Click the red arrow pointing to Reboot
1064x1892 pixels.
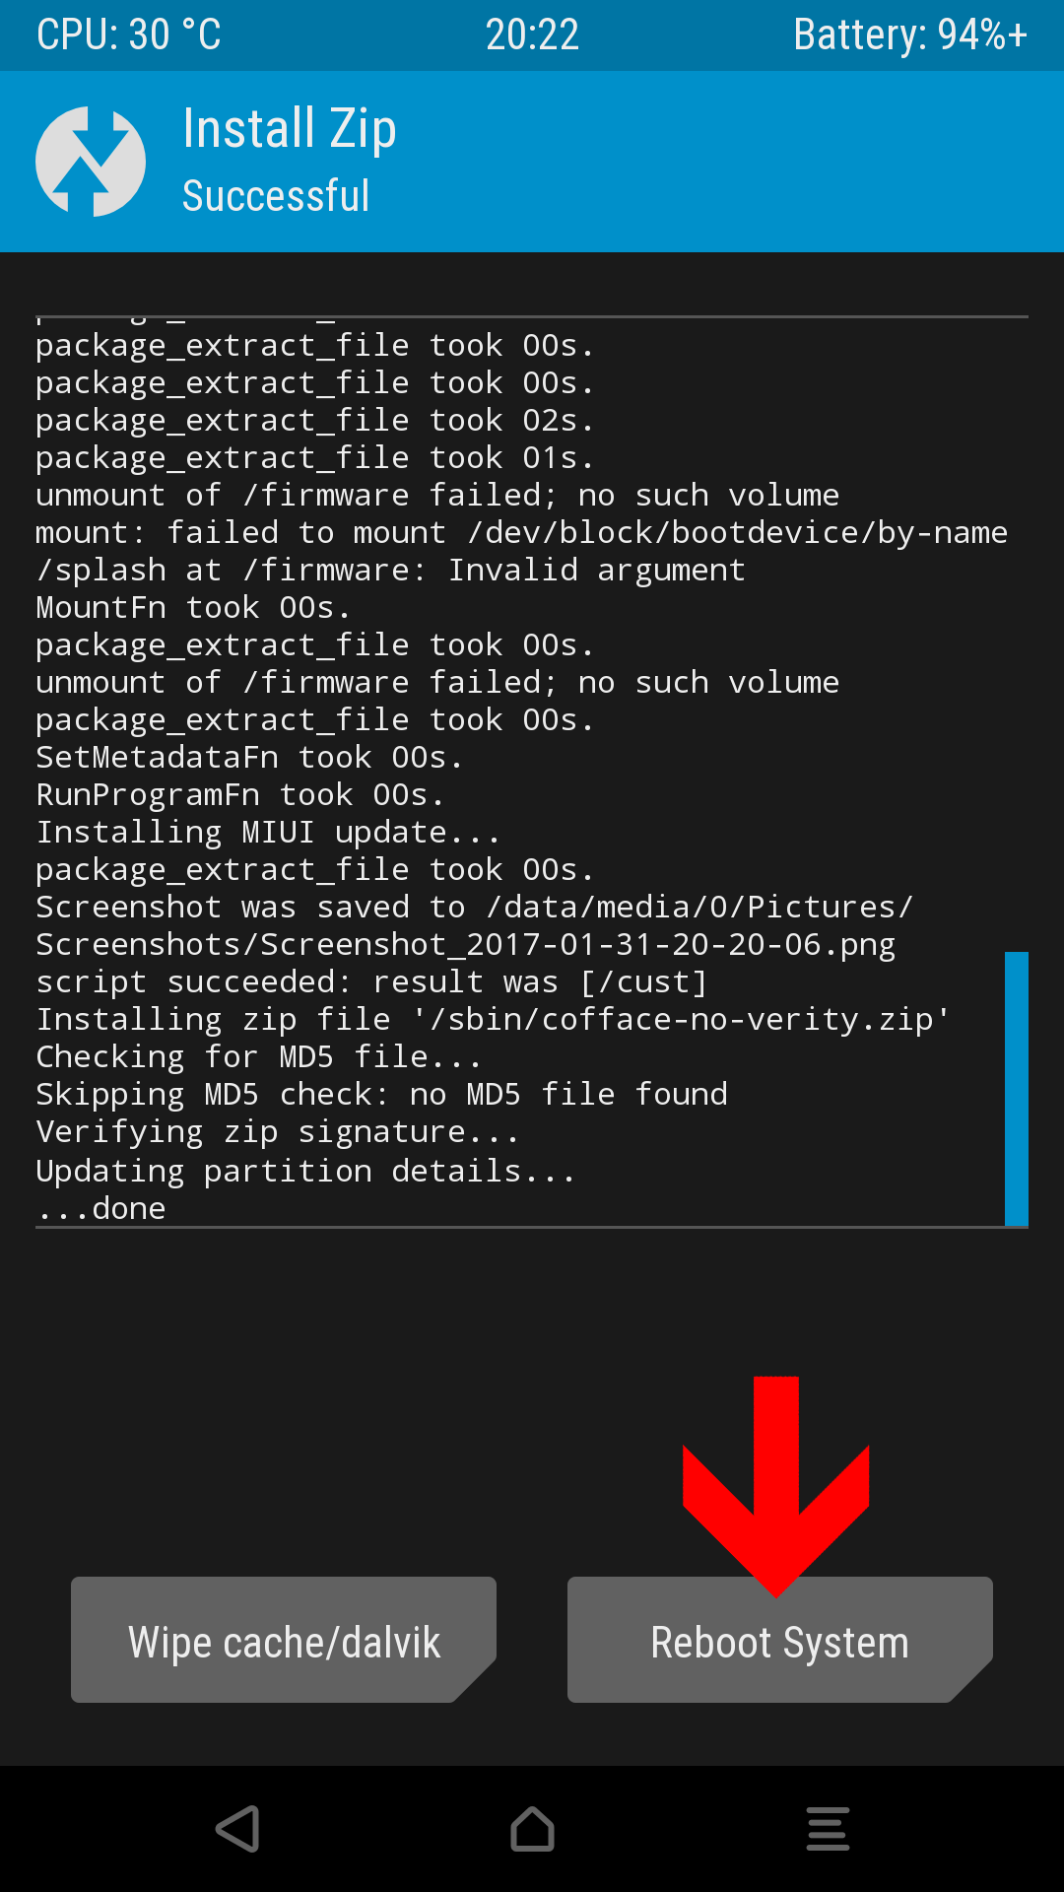(776, 1486)
